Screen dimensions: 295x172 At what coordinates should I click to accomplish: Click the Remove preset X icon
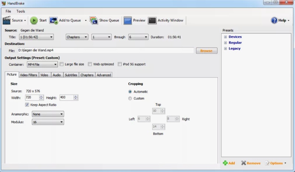tap(243, 163)
